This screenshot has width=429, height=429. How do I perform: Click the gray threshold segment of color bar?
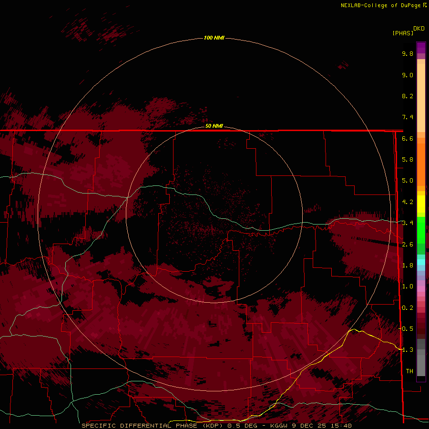pyautogui.click(x=421, y=357)
